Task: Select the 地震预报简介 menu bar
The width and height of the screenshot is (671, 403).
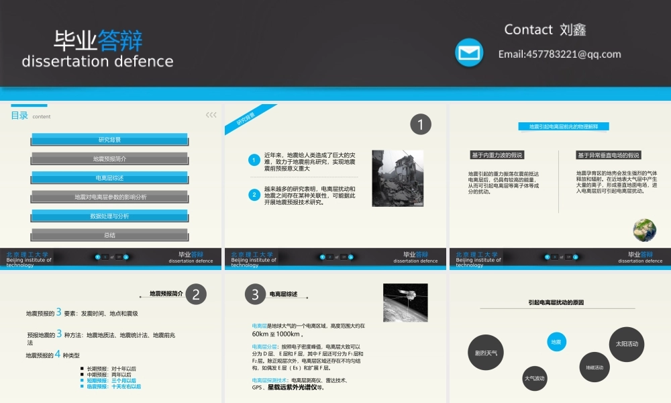Action: click(x=109, y=159)
